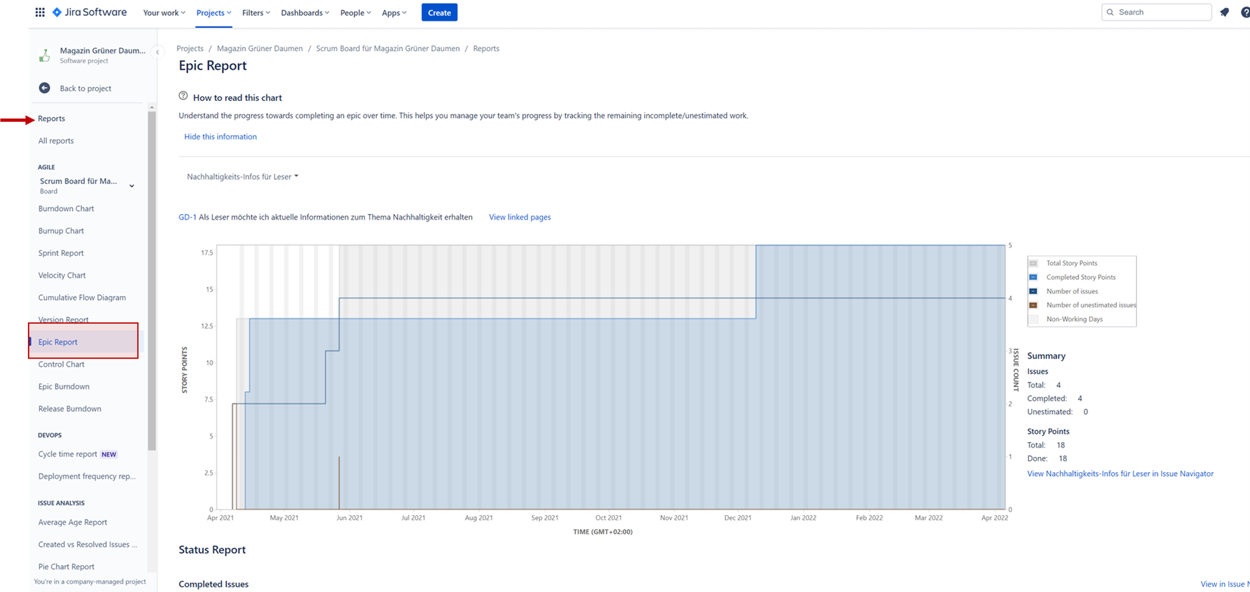The image size is (1250, 592).
Task: Expand the Your work dropdown
Action: (x=164, y=12)
